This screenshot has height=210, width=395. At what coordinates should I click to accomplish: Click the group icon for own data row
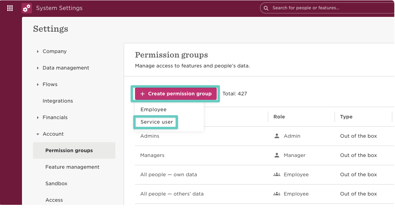coord(277,175)
